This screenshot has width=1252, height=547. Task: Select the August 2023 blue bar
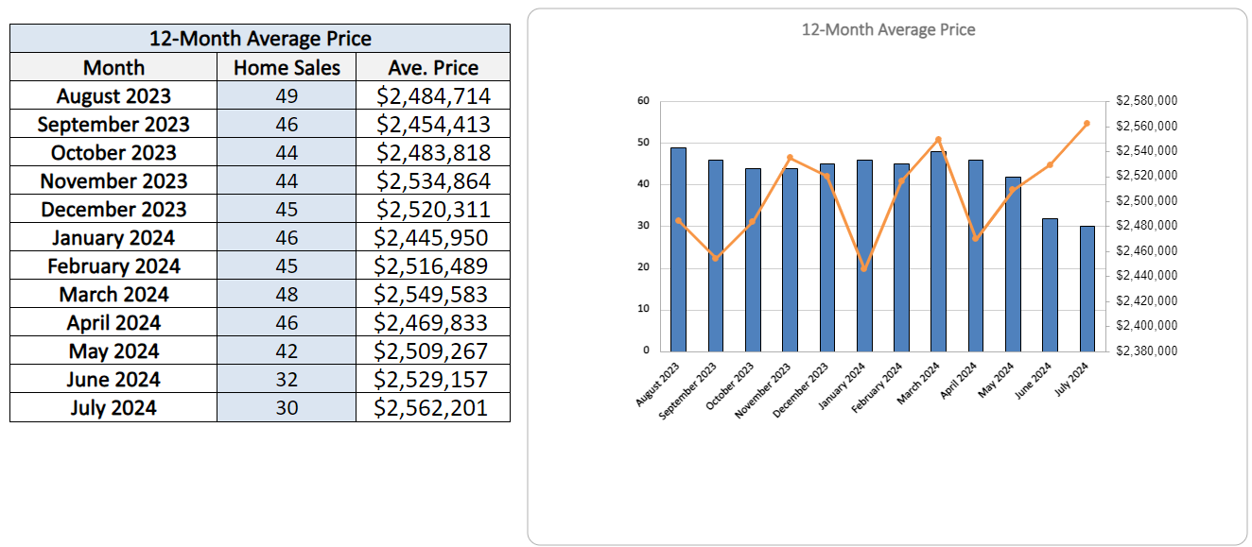click(678, 248)
